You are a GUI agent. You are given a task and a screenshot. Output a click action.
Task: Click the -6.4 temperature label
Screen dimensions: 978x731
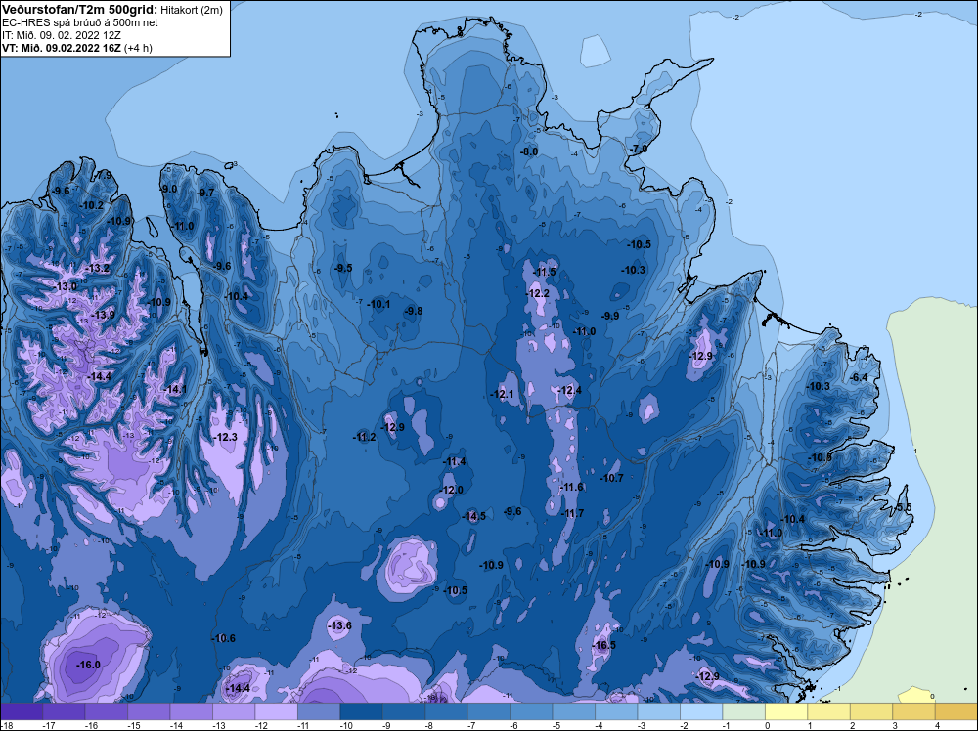click(859, 377)
